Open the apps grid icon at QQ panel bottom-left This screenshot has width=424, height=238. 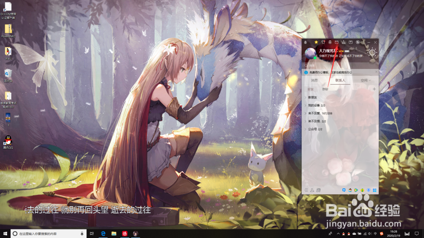318,190
